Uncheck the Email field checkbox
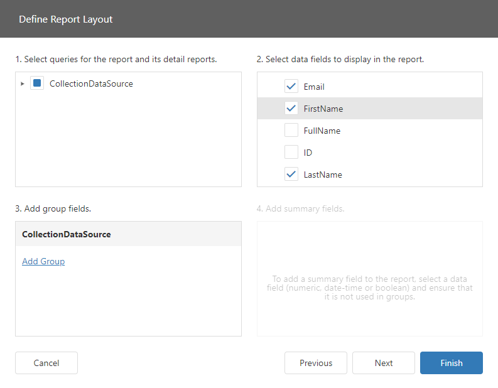Image resolution: width=498 pixels, height=388 pixels. click(x=291, y=87)
